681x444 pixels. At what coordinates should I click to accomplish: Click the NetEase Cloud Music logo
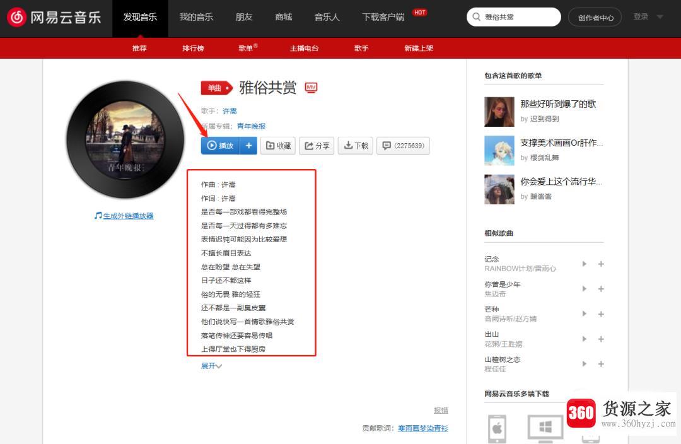54,17
